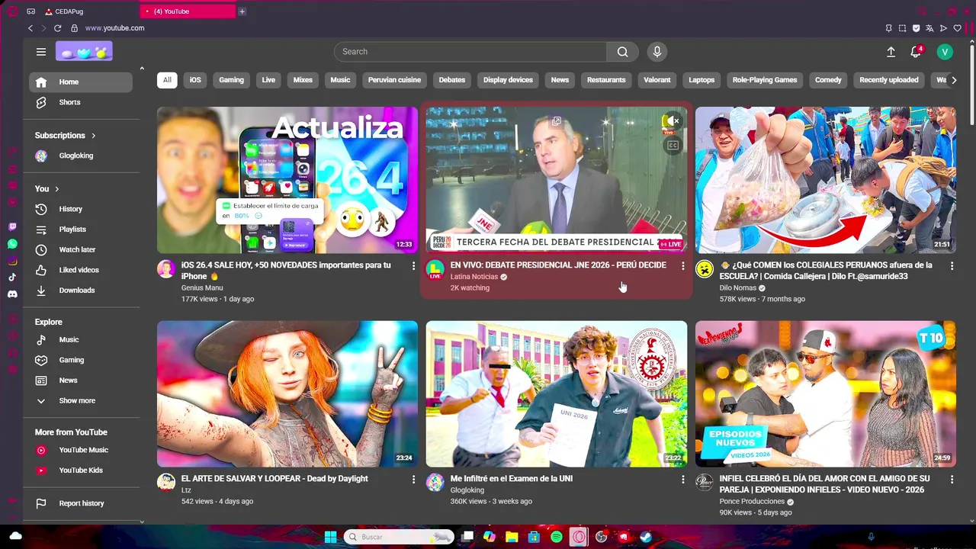Open the GX Corner gamepad icon

coord(30,11)
